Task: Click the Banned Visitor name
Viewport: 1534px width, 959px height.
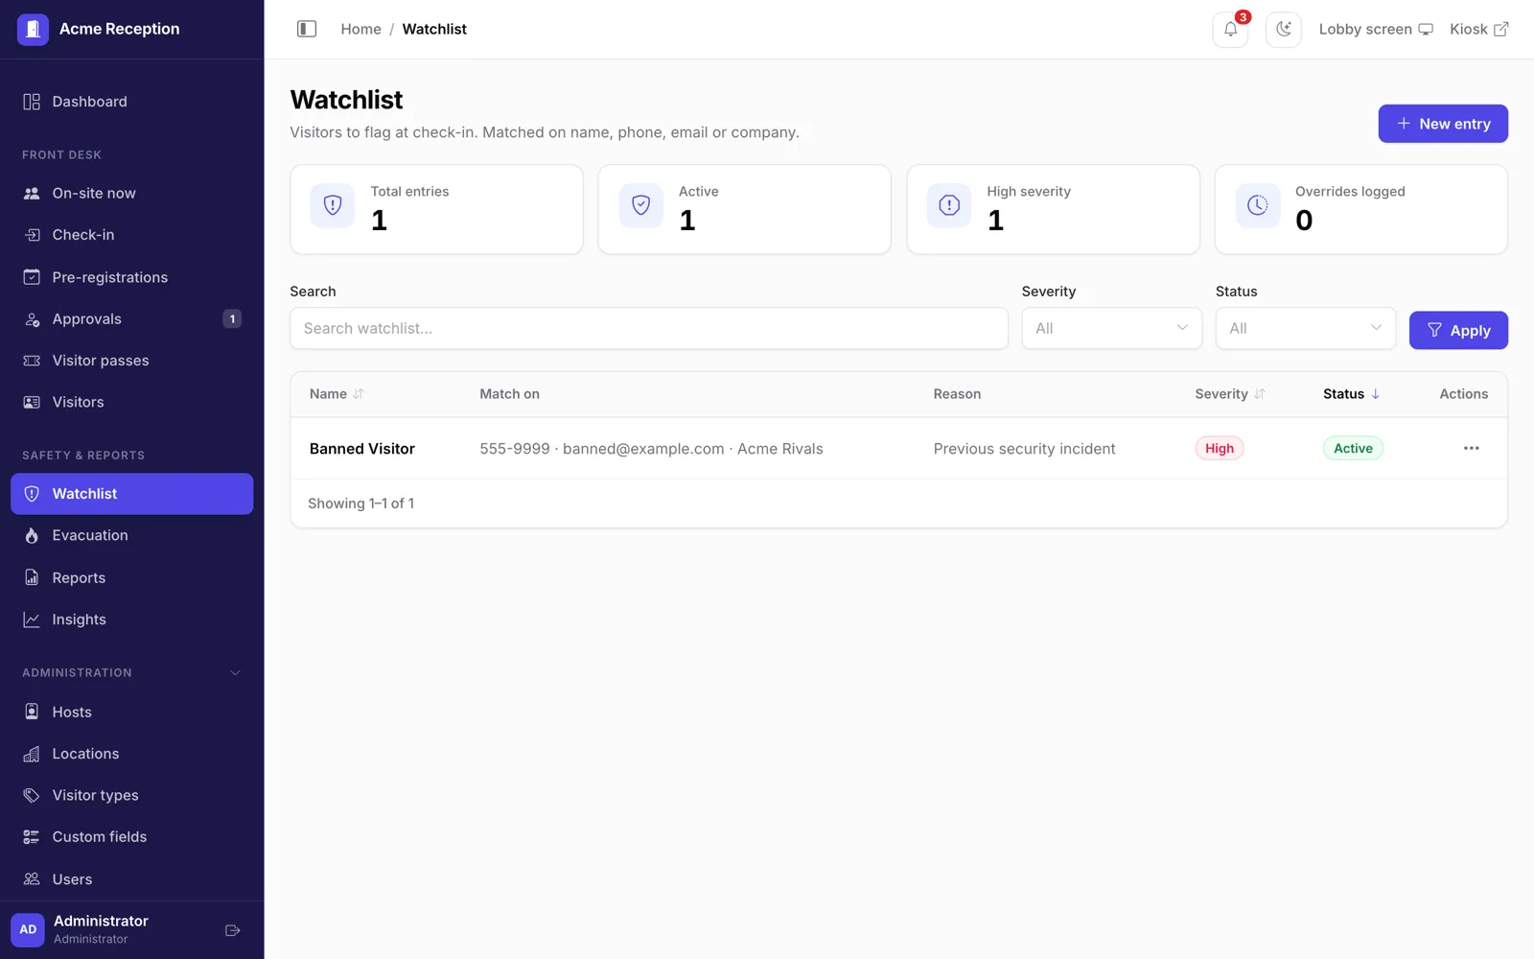Action: point(362,449)
